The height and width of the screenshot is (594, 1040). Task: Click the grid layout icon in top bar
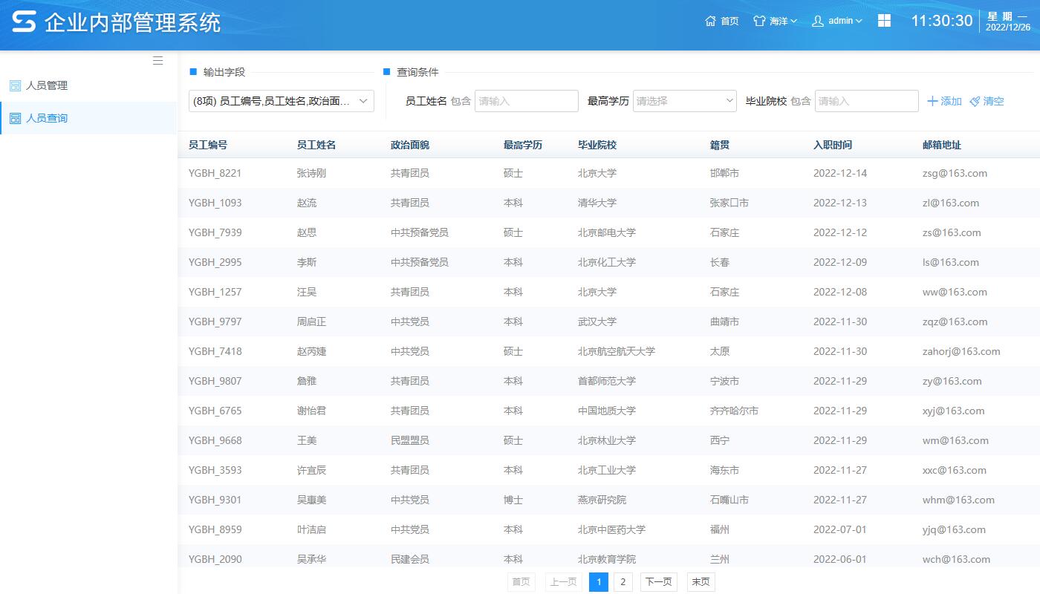click(884, 20)
